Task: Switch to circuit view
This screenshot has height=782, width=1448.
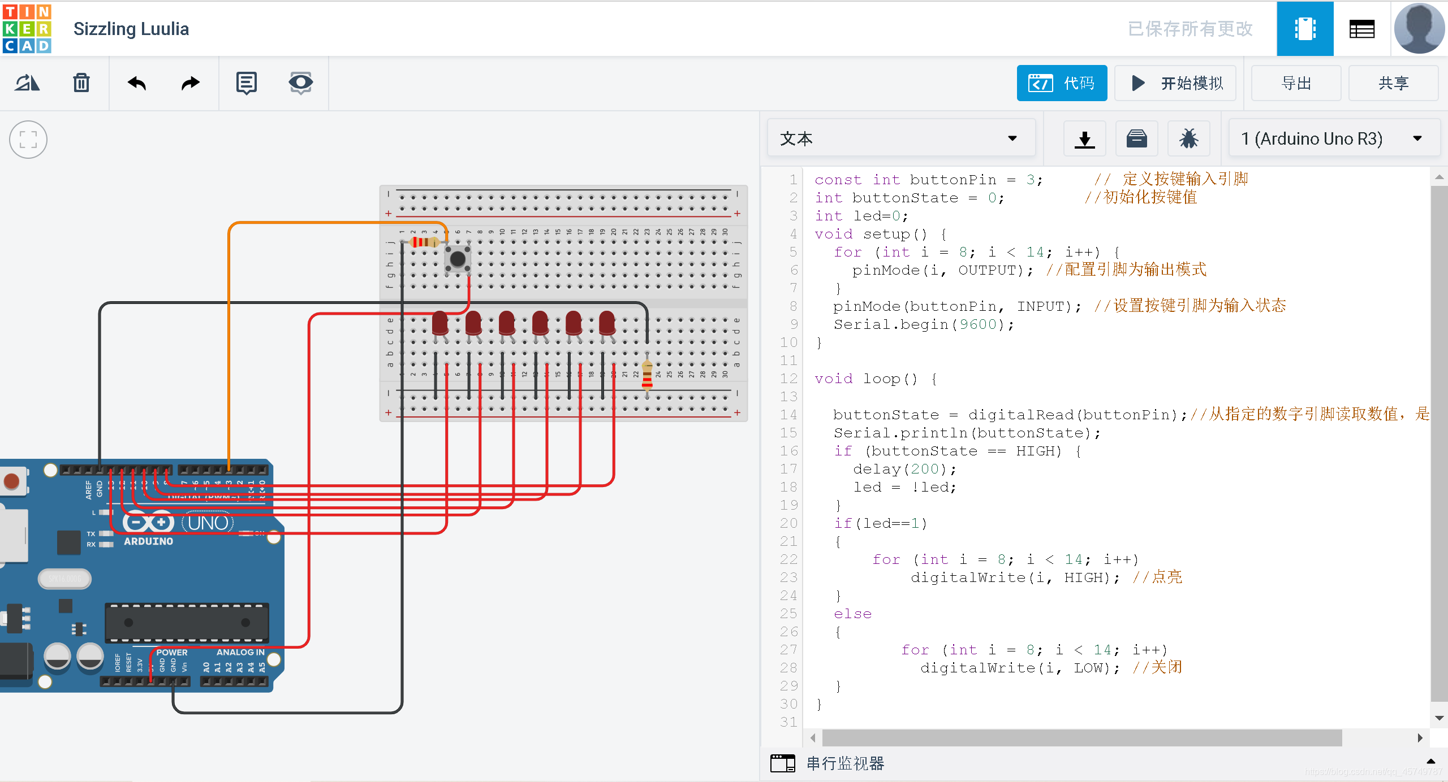Action: (1304, 29)
